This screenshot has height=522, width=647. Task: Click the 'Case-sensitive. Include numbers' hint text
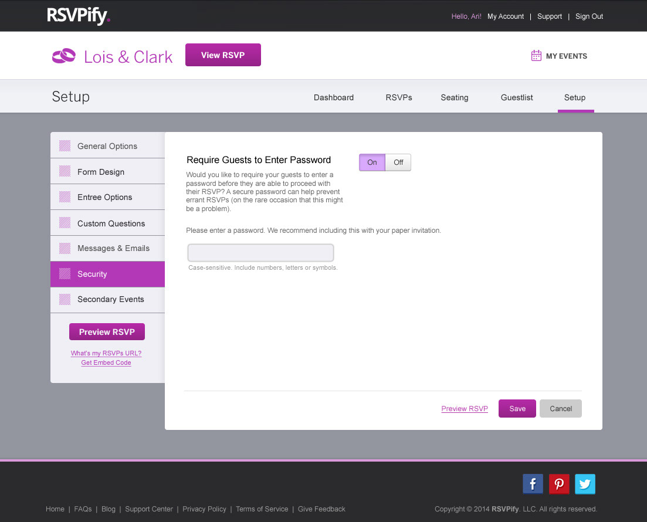point(263,267)
